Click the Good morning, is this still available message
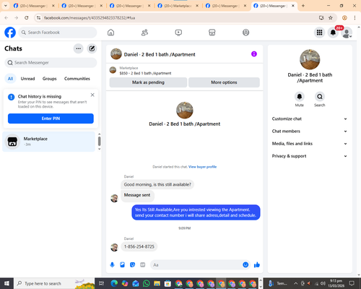Viewport: 361px width, 289px height. (x=157, y=184)
